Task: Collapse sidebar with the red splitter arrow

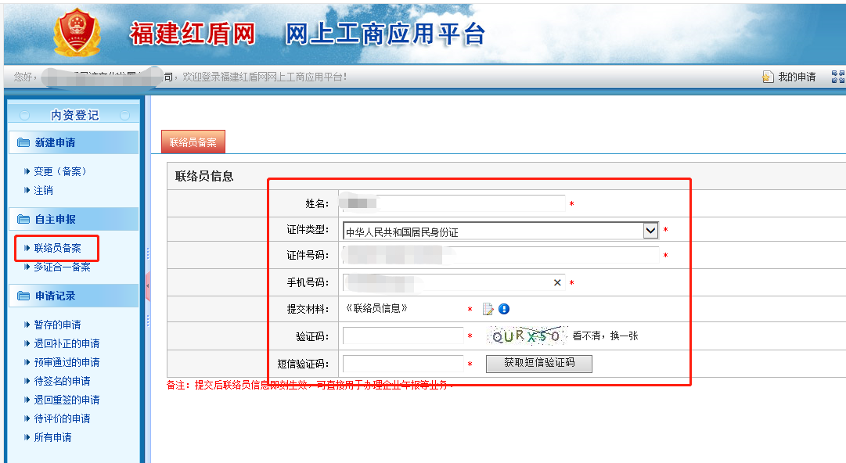Action: click(147, 285)
